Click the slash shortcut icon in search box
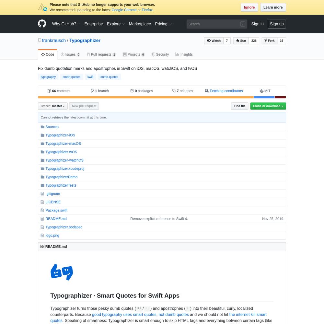This screenshot has width=324, height=324. [x=243, y=24]
